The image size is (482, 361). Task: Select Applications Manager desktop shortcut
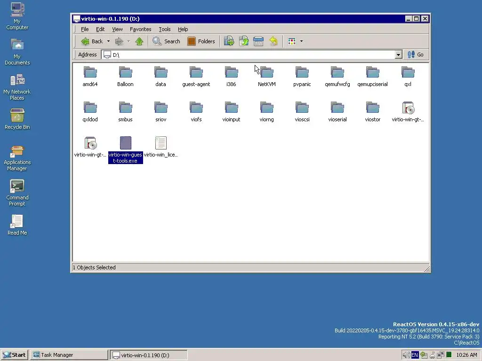click(17, 158)
